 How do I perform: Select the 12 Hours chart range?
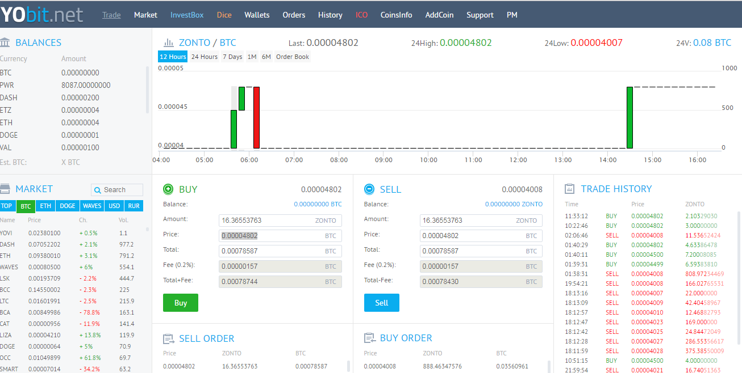pos(173,57)
